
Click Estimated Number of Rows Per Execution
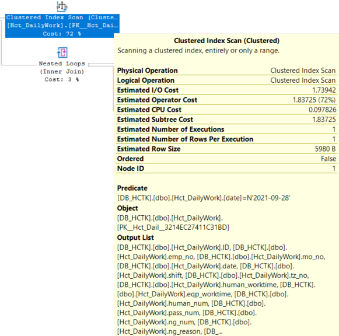(x=185, y=139)
